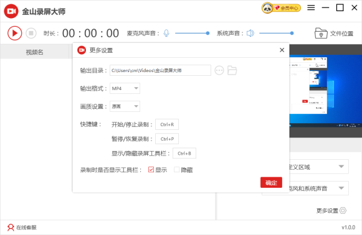Minimize the 金山录屏大师 window
Screen dimensions: 362x235
coord(325,7)
